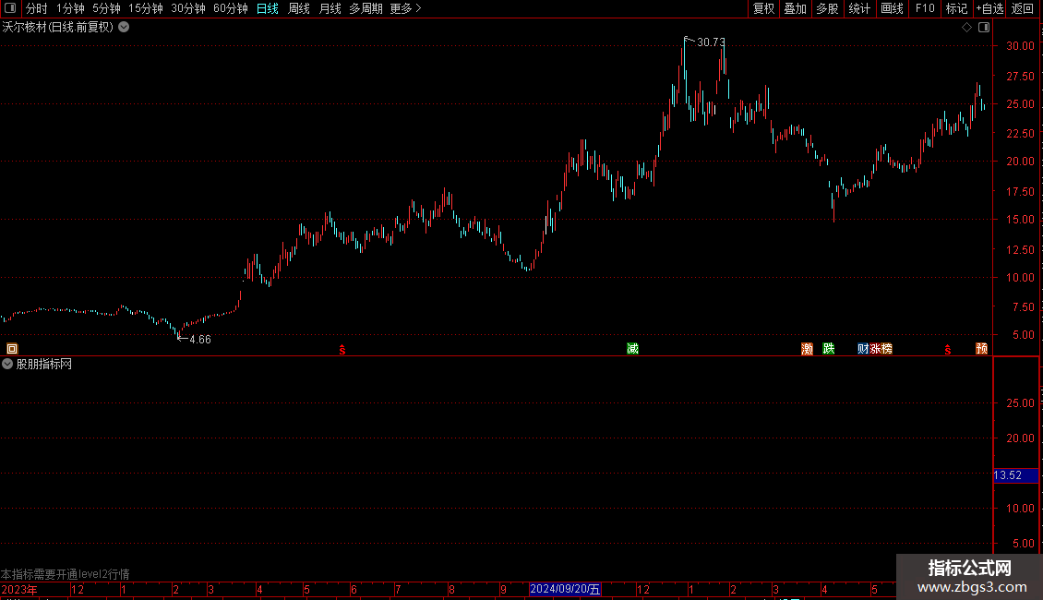The image size is (1043, 600).
Task: Open the 复权 adjustment menu
Action: pyautogui.click(x=763, y=8)
